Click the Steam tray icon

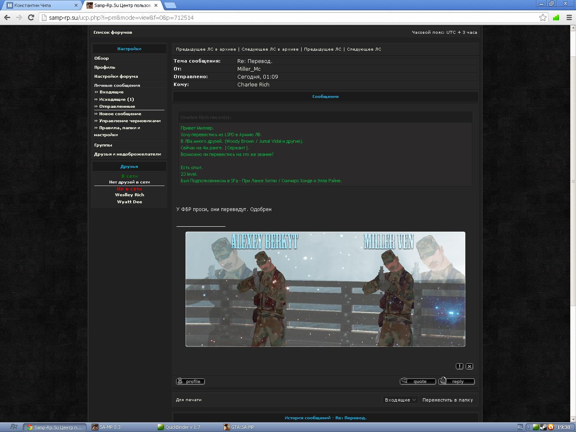[x=543, y=427]
